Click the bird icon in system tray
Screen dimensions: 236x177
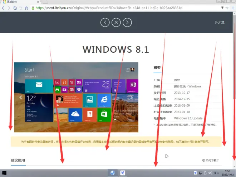tap(195, 173)
